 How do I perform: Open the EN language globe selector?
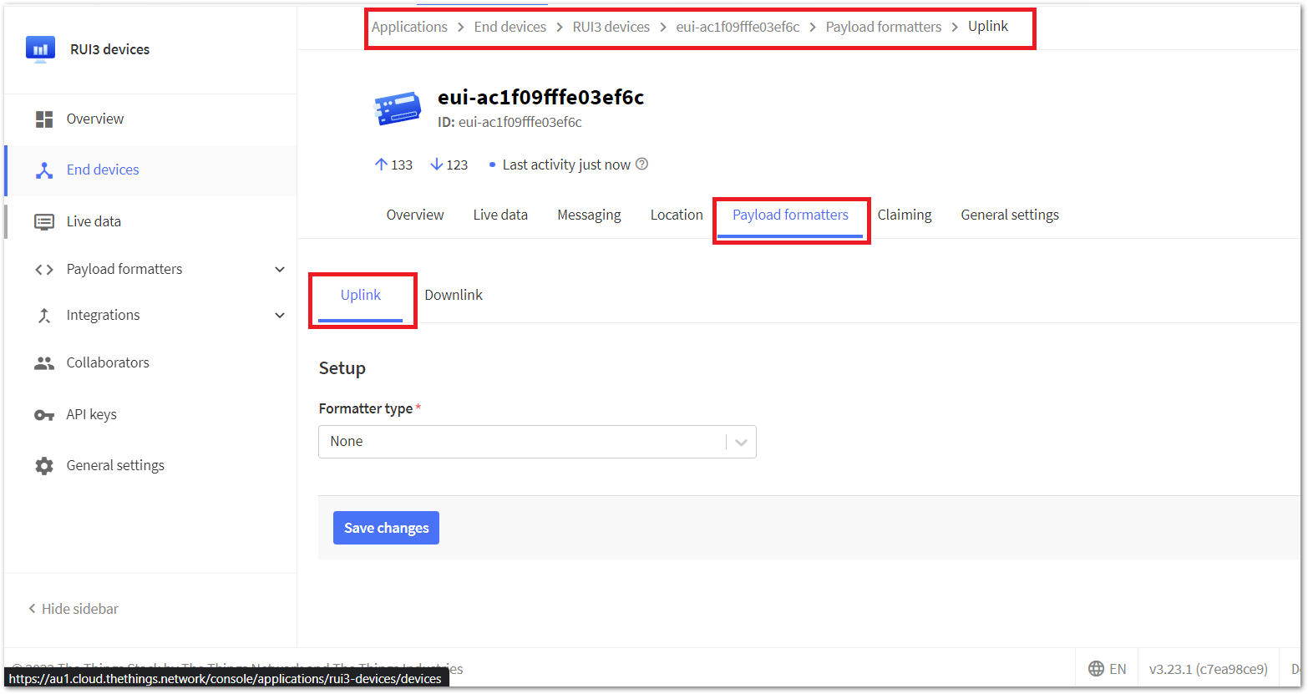click(x=1108, y=669)
